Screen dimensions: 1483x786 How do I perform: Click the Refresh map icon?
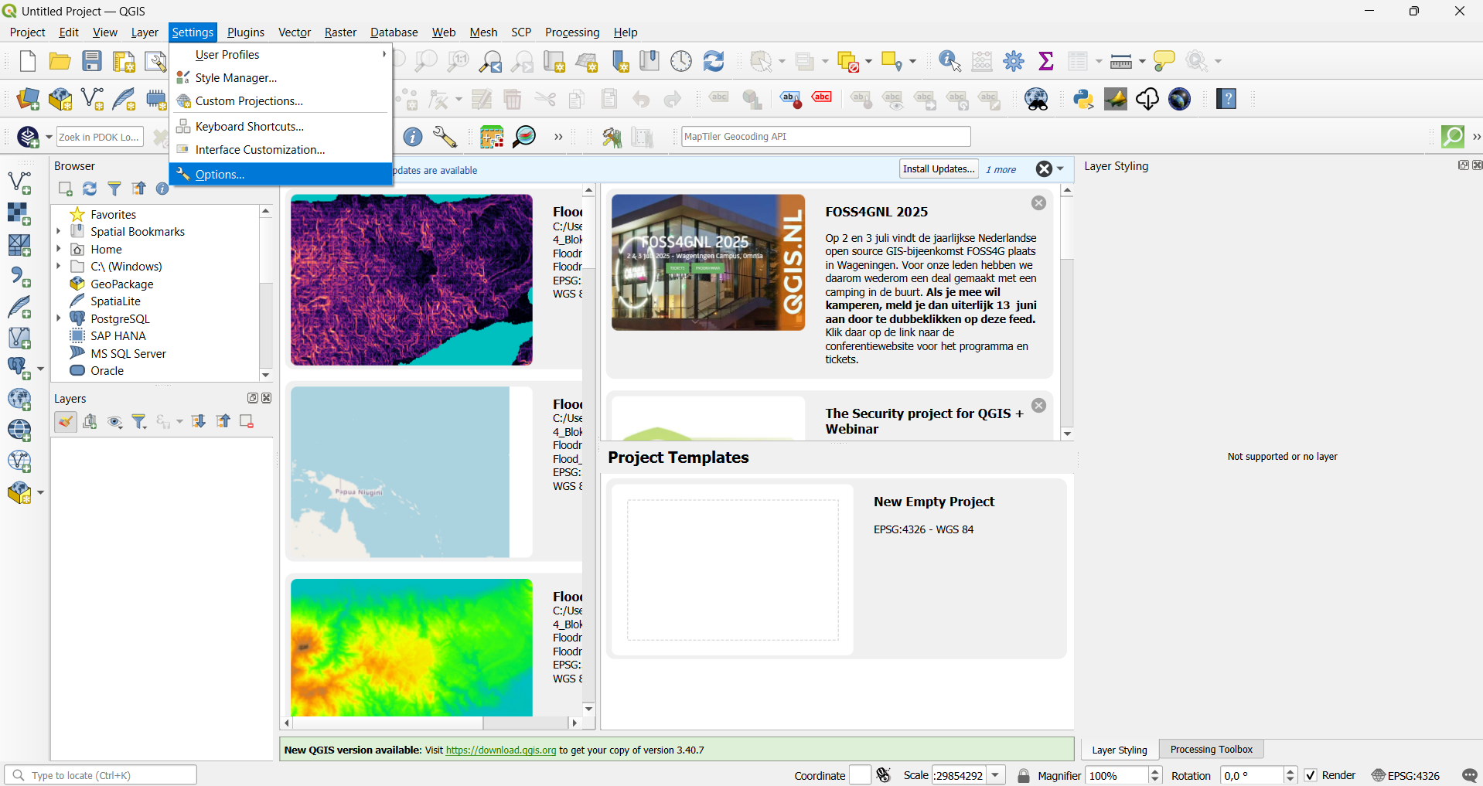(x=714, y=61)
